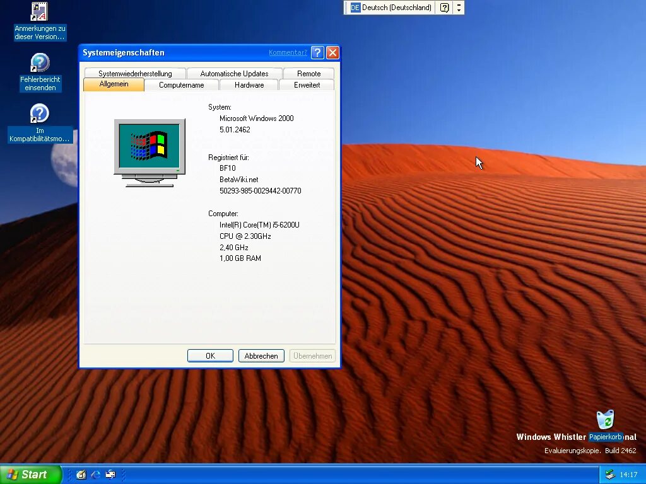Click the taskbar clock showing 14:17
Screen dimensions: 646x484
coord(628,475)
